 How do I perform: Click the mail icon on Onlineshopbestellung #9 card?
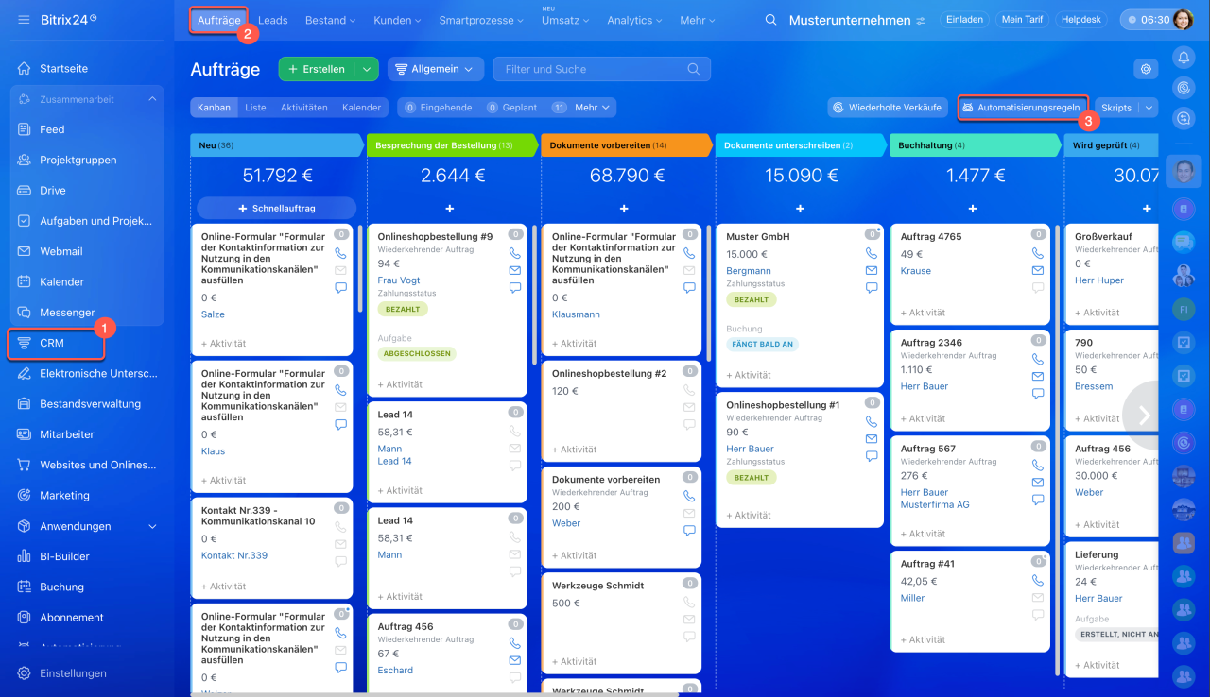click(515, 270)
